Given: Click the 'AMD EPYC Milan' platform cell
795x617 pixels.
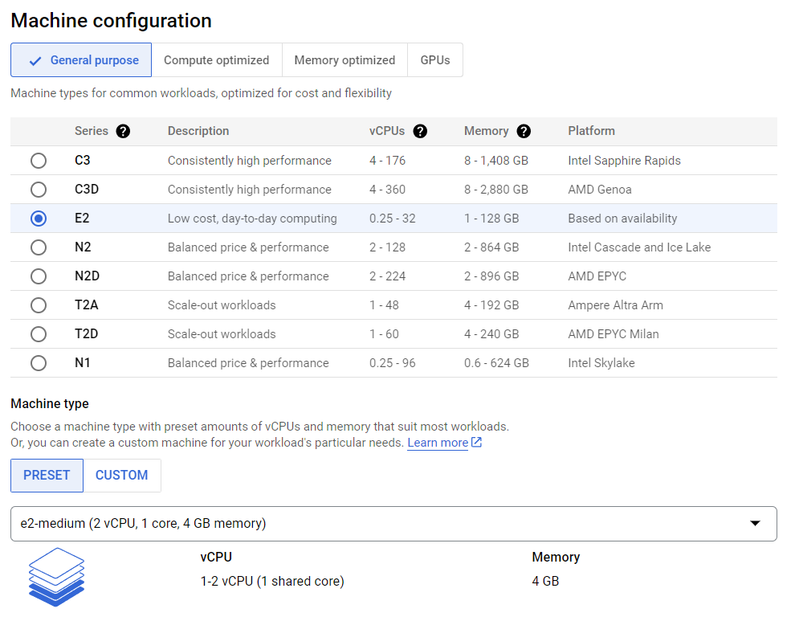Looking at the screenshot, I should tap(613, 334).
